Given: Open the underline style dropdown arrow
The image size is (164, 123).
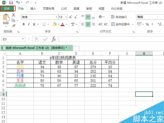Looking at the screenshot, I should (x=38, y=24).
